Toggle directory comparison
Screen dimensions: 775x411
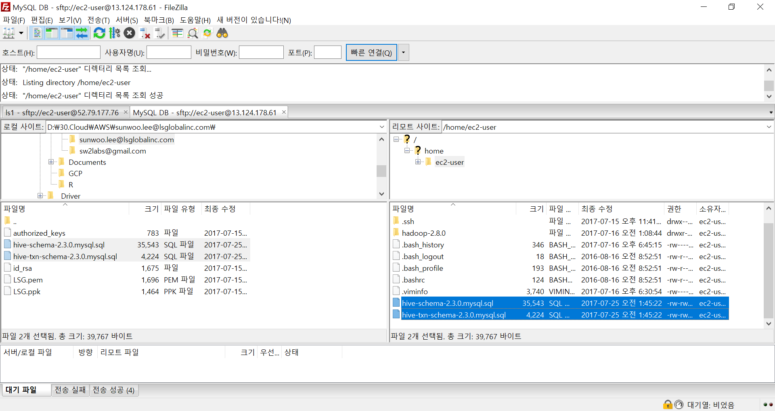coord(193,33)
